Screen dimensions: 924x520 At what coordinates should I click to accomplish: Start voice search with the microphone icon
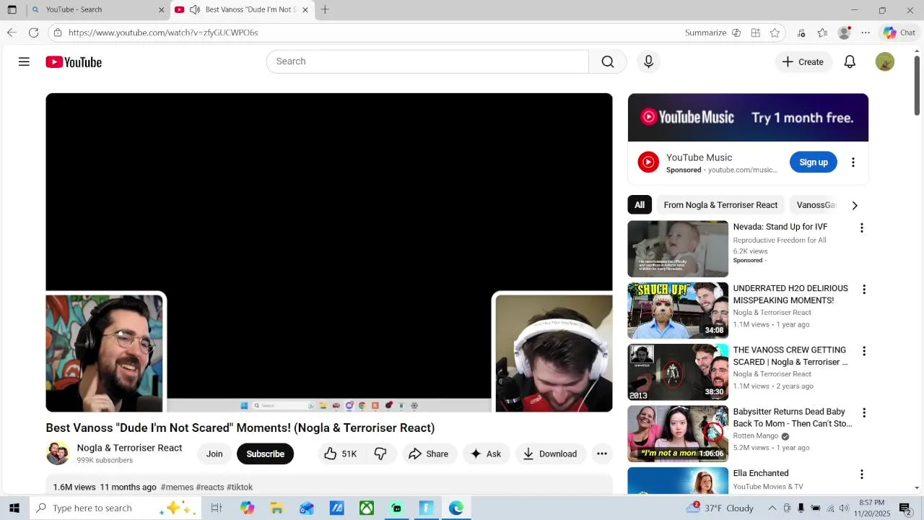[x=648, y=61]
